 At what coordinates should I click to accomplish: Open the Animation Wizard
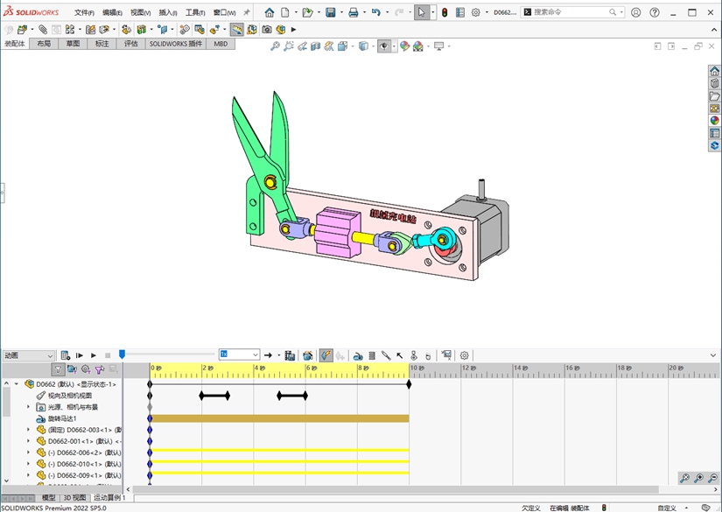[307, 355]
